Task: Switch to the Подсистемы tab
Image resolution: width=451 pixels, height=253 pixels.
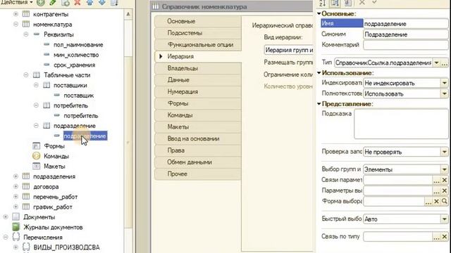Action: click(198, 33)
